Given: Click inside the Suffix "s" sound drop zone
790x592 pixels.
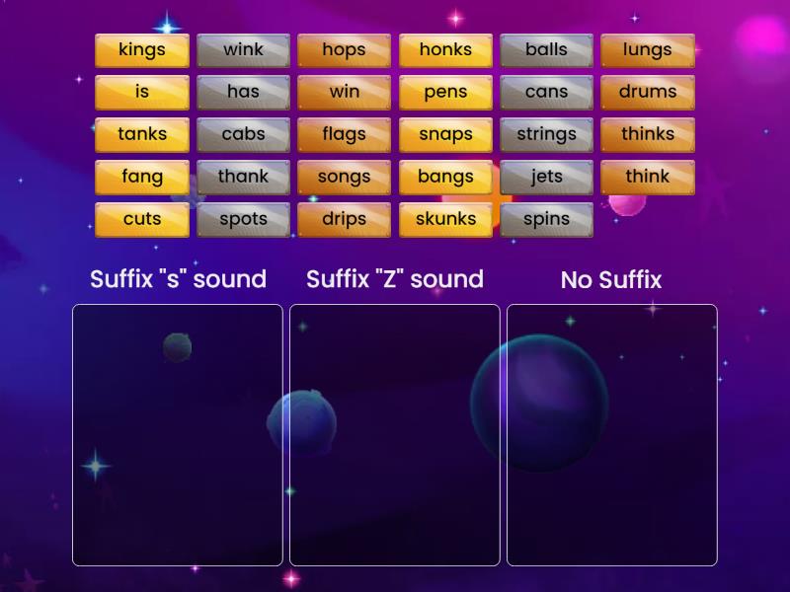Looking at the screenshot, I should click(178, 434).
